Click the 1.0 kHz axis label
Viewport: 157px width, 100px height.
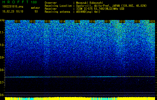[2, 45]
